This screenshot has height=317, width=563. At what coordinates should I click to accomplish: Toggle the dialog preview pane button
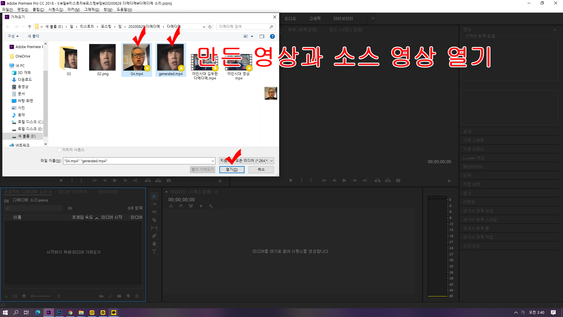click(x=262, y=36)
